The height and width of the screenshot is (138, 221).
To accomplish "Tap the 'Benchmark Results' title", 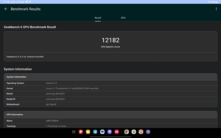I will 25,9.
